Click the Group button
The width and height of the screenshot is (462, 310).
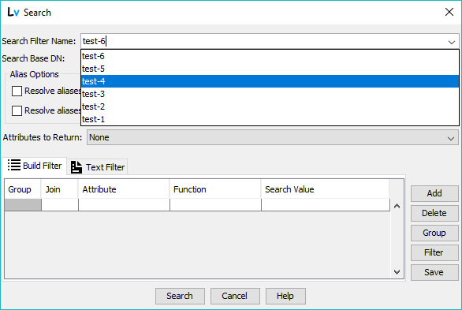point(434,233)
